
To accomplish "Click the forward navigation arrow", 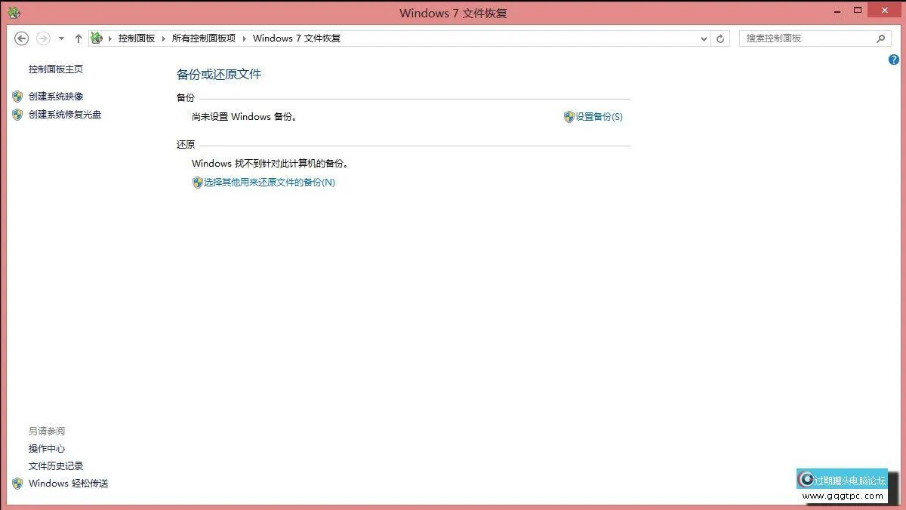I will click(x=42, y=38).
